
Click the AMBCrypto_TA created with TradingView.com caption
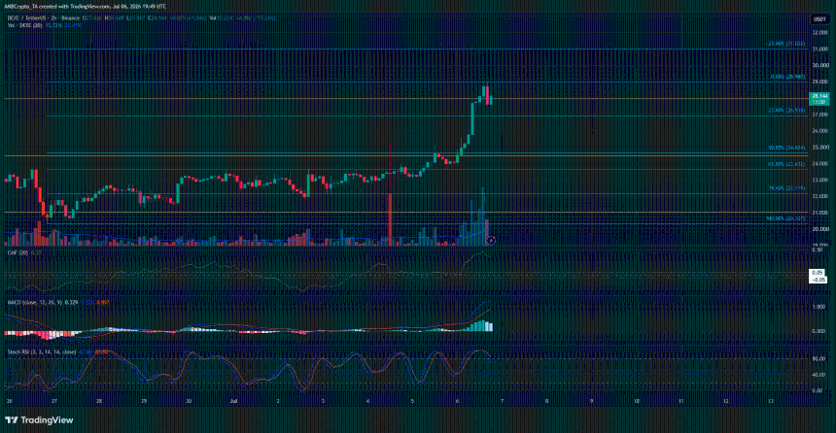(85, 7)
